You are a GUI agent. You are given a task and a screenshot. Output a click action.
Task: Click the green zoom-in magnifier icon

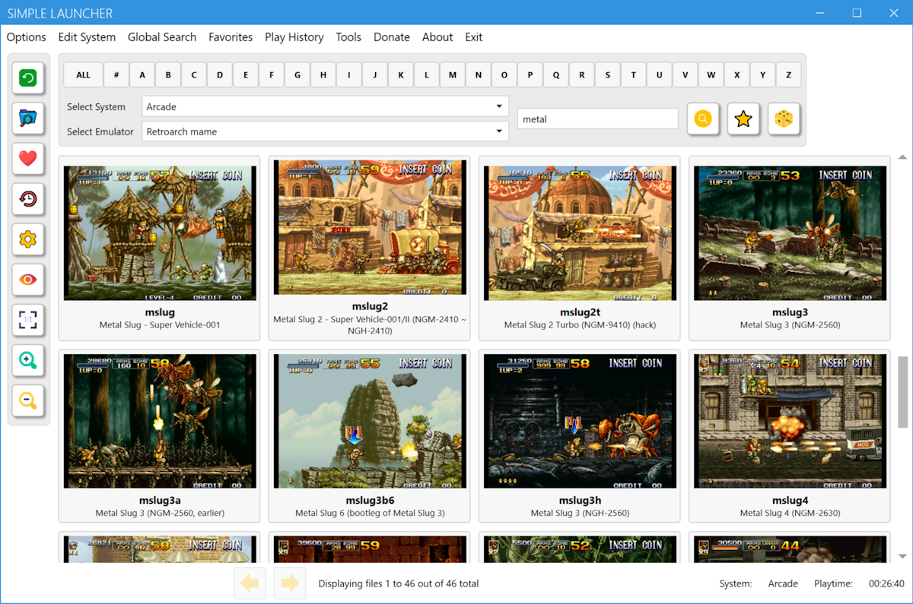pyautogui.click(x=28, y=360)
